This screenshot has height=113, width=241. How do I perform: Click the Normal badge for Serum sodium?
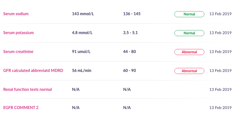pos(189,14)
